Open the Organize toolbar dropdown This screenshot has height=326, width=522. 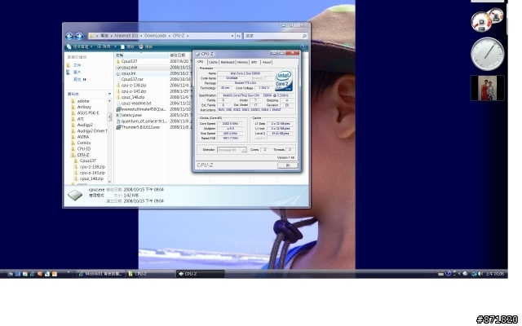pos(80,47)
